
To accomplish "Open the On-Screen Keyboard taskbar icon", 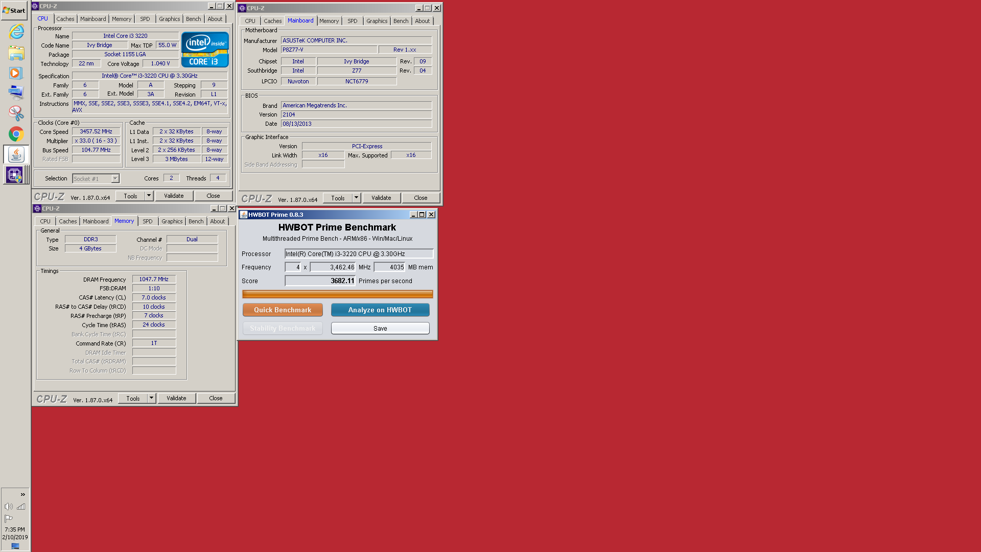I will [16, 93].
